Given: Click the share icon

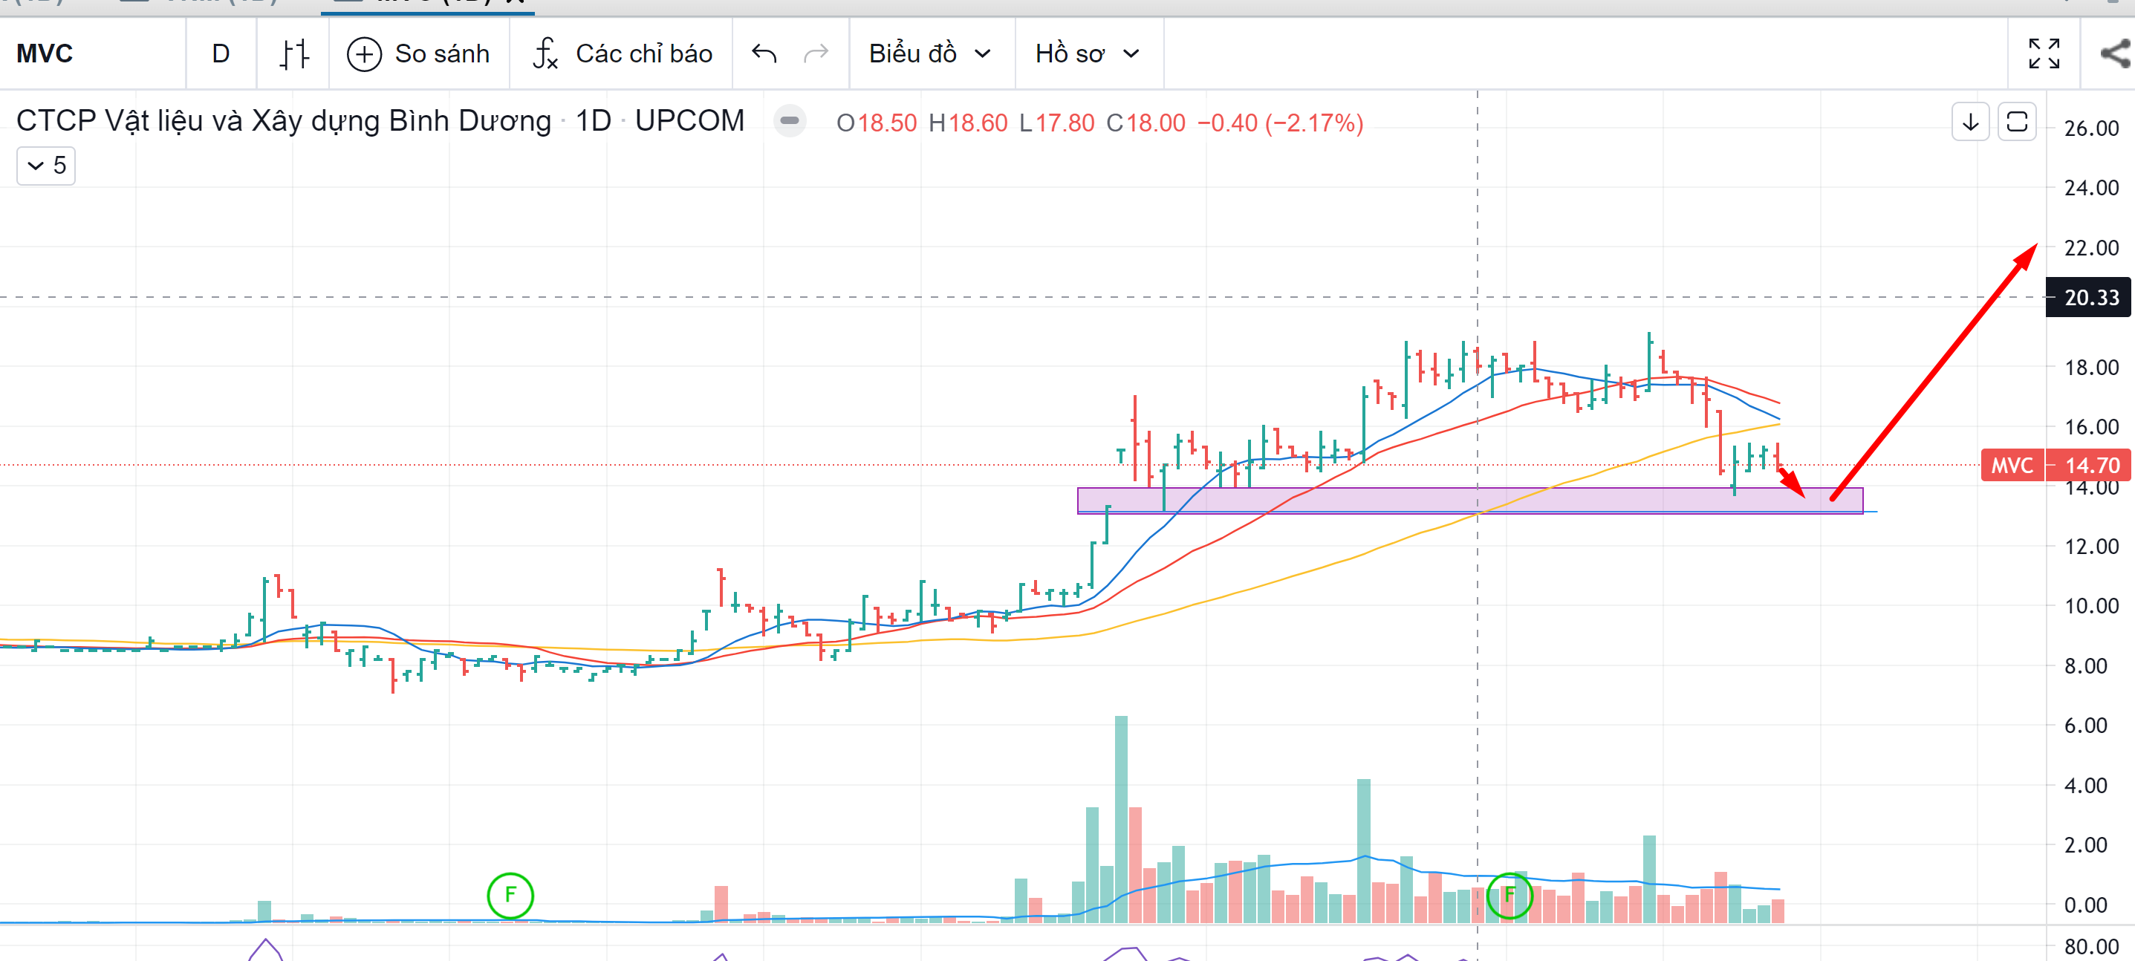Looking at the screenshot, I should [x=2114, y=54].
